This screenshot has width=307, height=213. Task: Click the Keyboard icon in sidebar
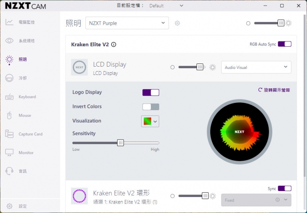coord(9,97)
